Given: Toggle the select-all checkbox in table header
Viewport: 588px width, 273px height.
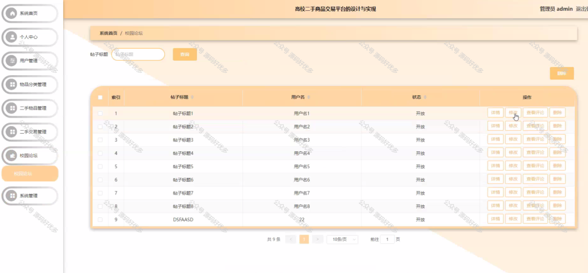Looking at the screenshot, I should 100,97.
